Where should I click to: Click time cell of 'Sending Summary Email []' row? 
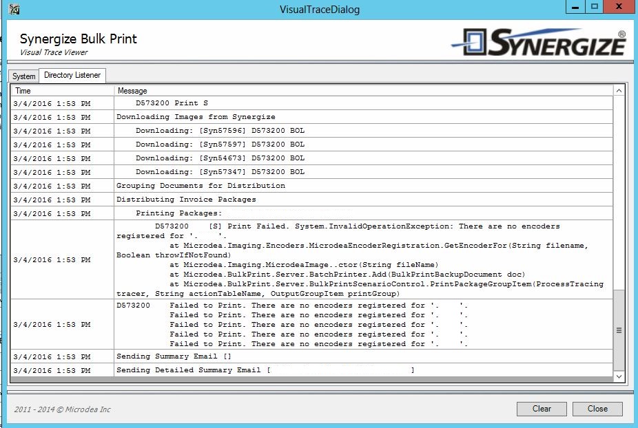tap(62, 356)
